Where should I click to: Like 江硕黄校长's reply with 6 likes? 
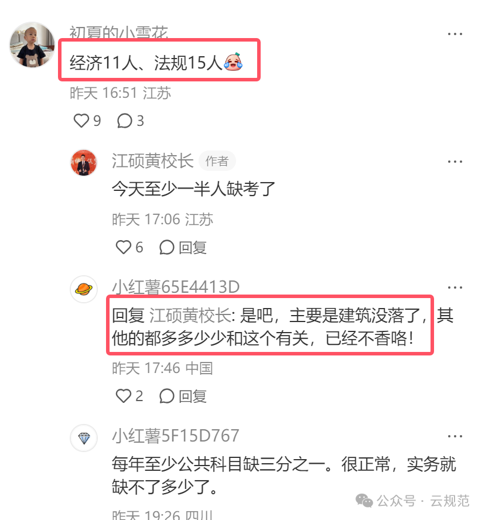pos(124,247)
